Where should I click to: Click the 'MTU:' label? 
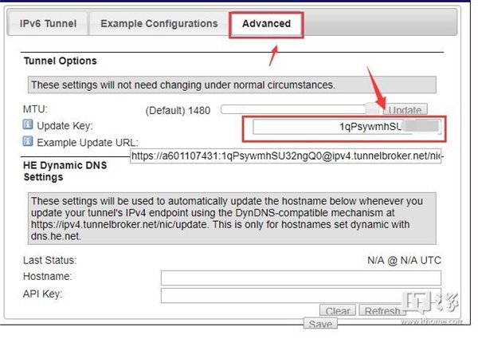tap(35, 109)
